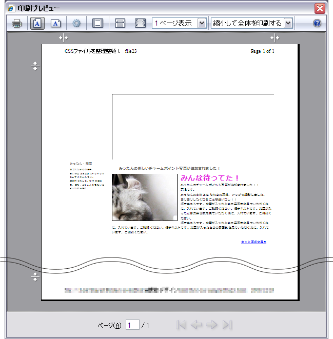Open Page Setup gear icon

pos(76,23)
